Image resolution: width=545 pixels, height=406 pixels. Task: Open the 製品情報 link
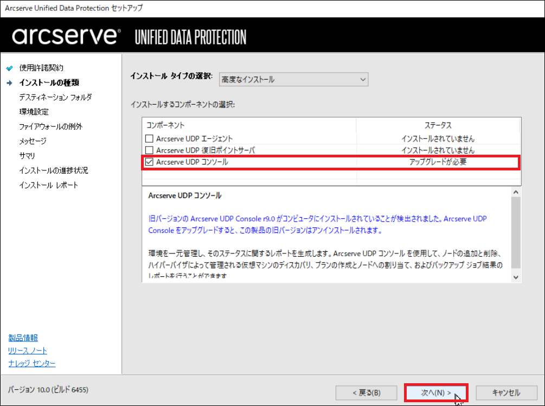(23, 338)
